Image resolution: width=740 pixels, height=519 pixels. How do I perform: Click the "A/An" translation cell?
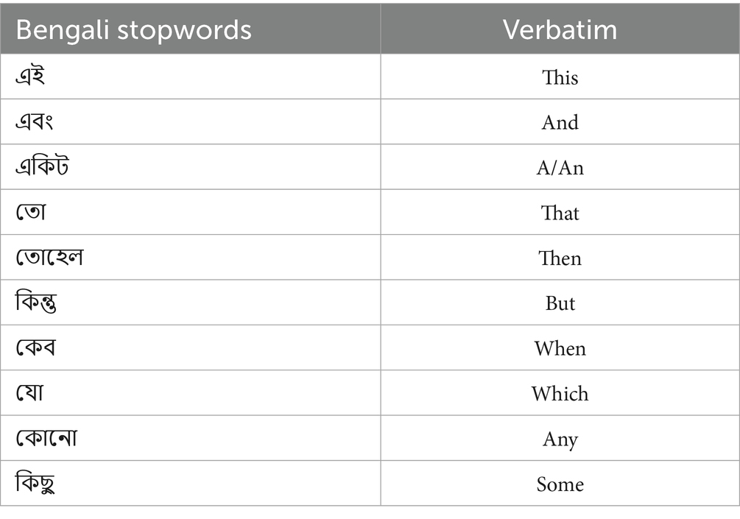(x=560, y=168)
